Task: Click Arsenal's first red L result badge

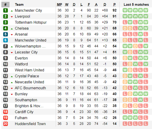Action: 125,34
